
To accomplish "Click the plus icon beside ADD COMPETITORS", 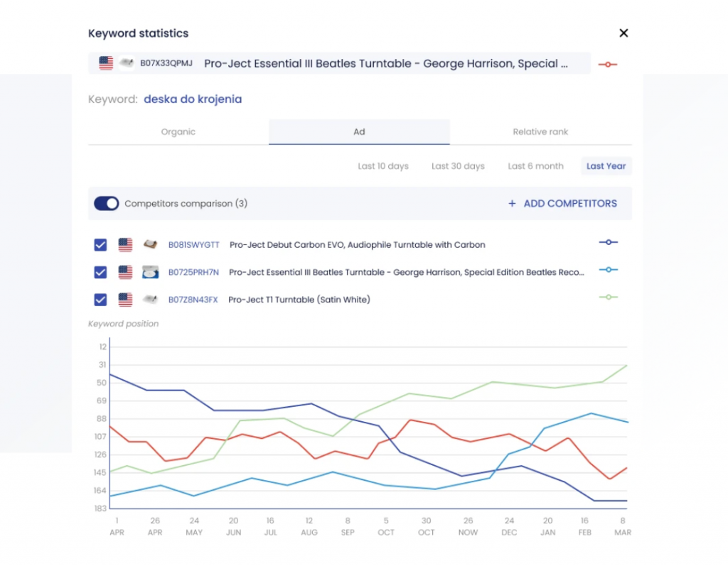I will point(511,203).
